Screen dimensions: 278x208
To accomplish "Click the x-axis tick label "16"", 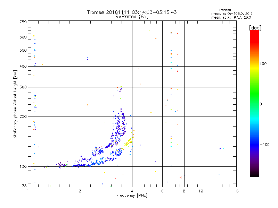I will 236,191.
